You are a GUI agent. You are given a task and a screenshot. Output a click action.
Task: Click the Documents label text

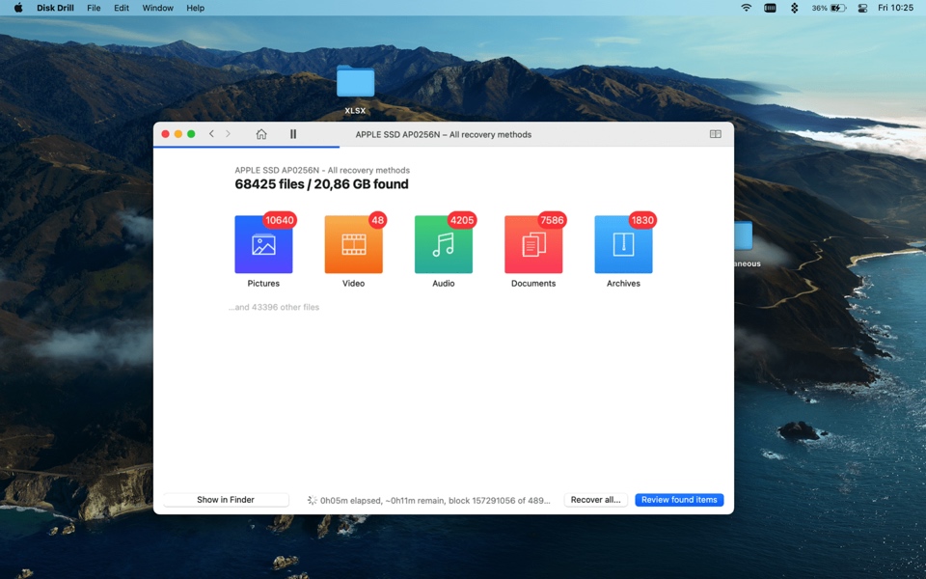533,284
